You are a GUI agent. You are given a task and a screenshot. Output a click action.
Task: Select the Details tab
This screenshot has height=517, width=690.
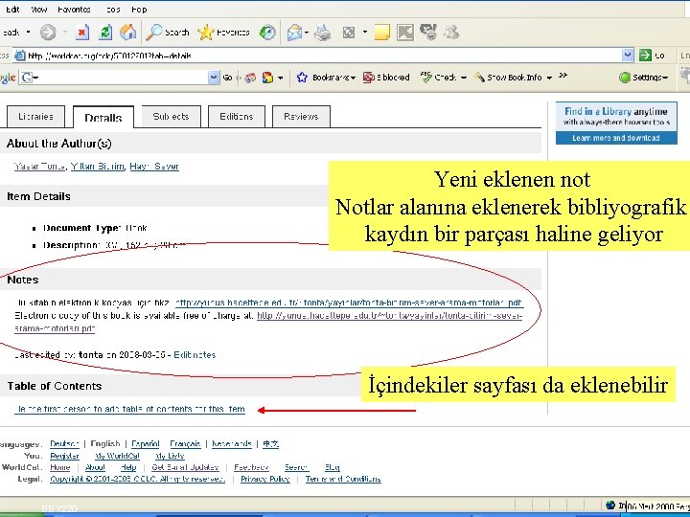(x=103, y=118)
